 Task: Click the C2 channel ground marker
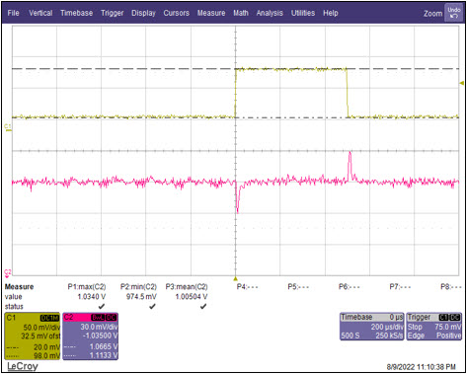tap(7, 273)
